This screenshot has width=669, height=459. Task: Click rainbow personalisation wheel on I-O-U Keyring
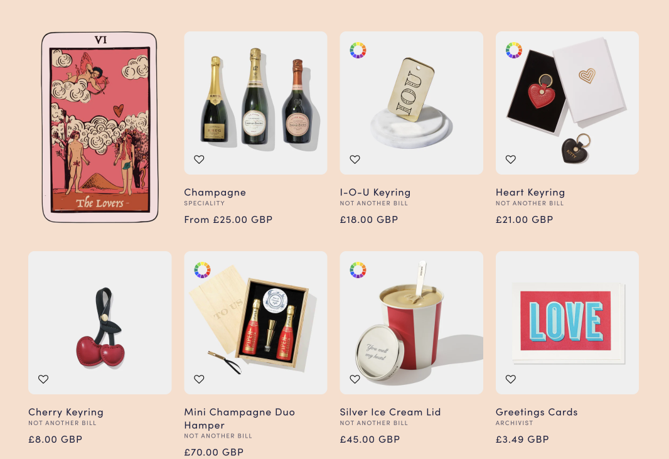[x=358, y=50]
